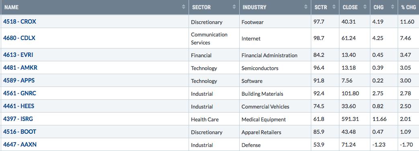Open the 4397 - ISRG link

coord(18,119)
